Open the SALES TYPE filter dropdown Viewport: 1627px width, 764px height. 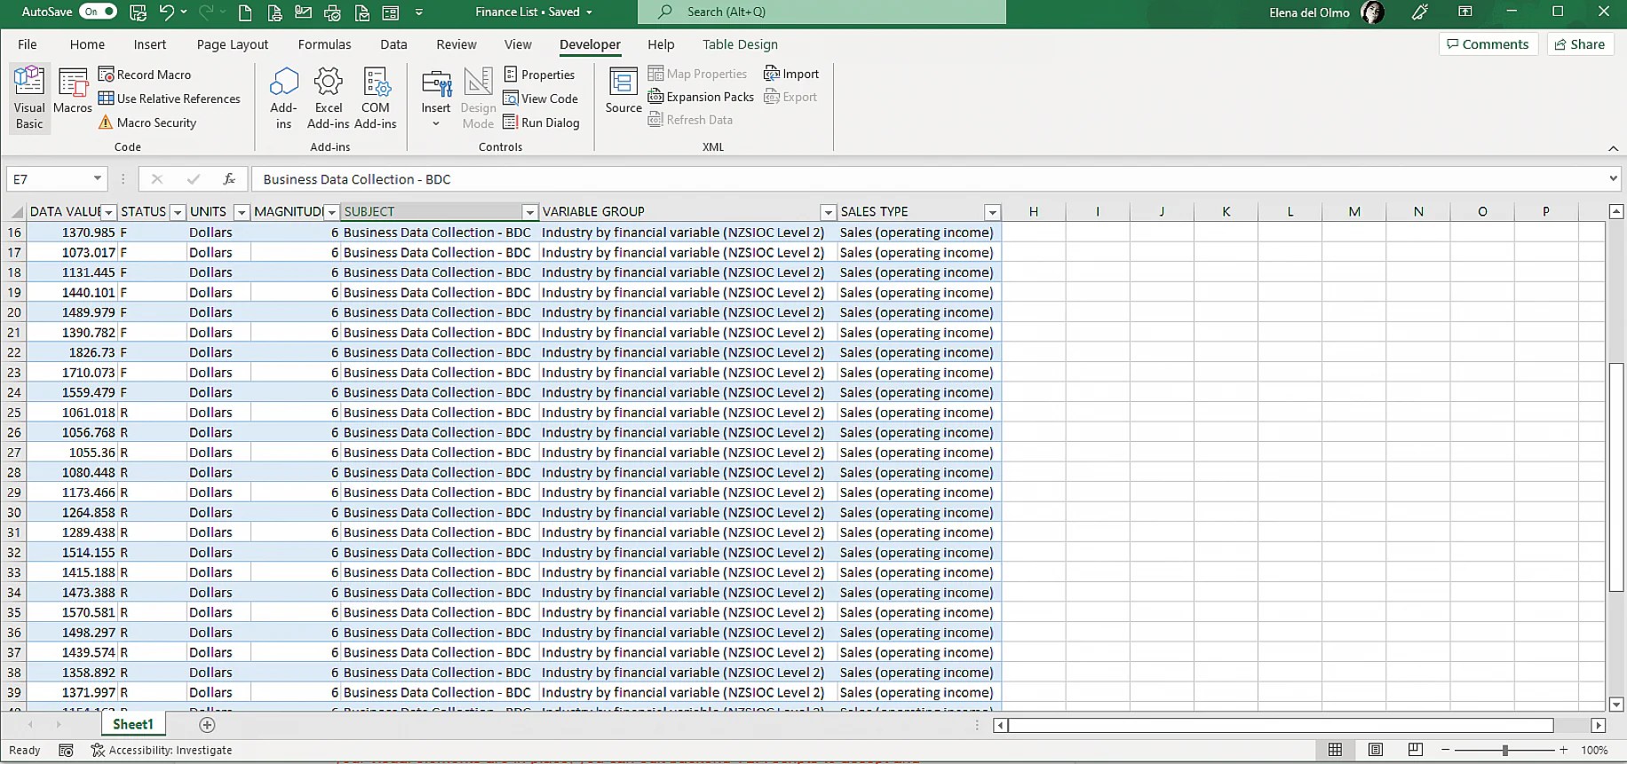point(992,212)
